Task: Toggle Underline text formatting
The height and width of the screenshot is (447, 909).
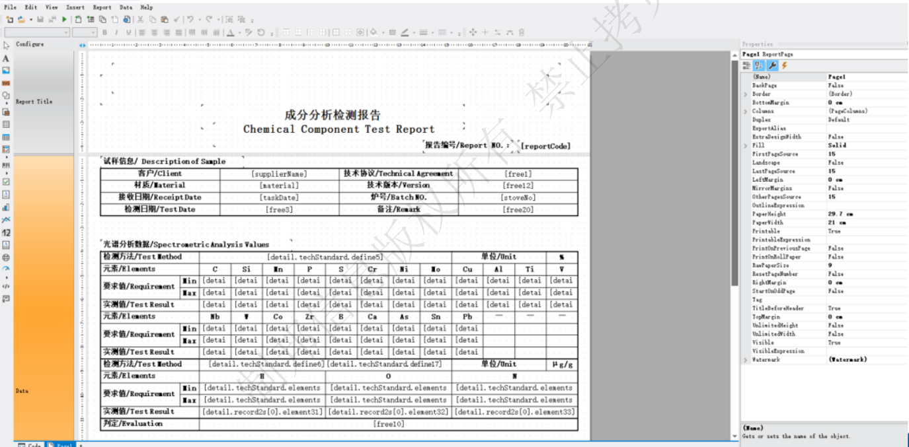Action: (x=128, y=32)
